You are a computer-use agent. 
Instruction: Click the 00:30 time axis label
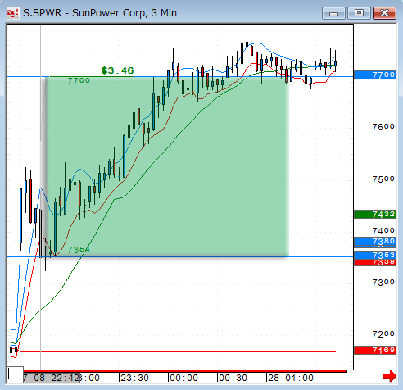tap(233, 378)
